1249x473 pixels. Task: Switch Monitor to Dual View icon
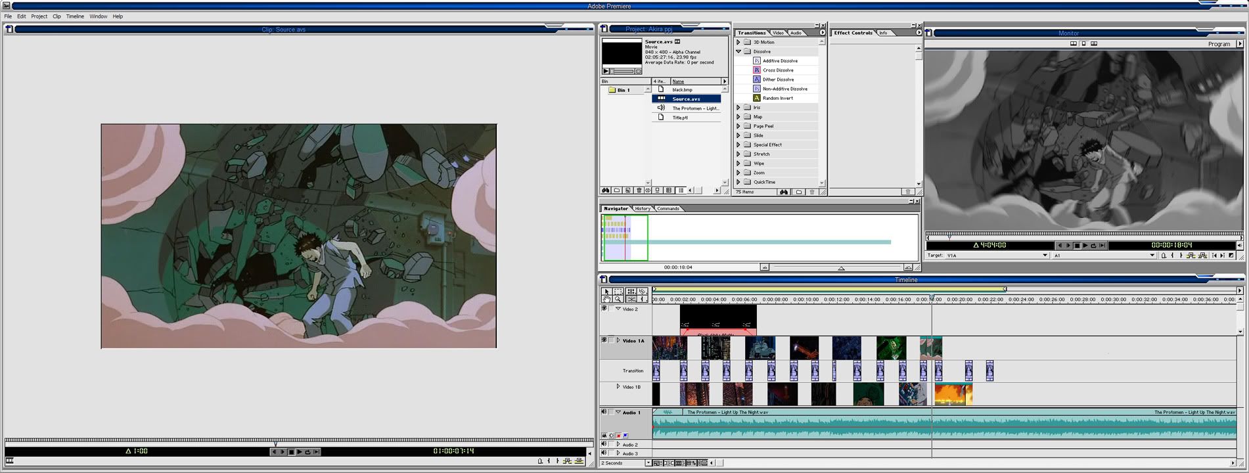(x=1074, y=43)
